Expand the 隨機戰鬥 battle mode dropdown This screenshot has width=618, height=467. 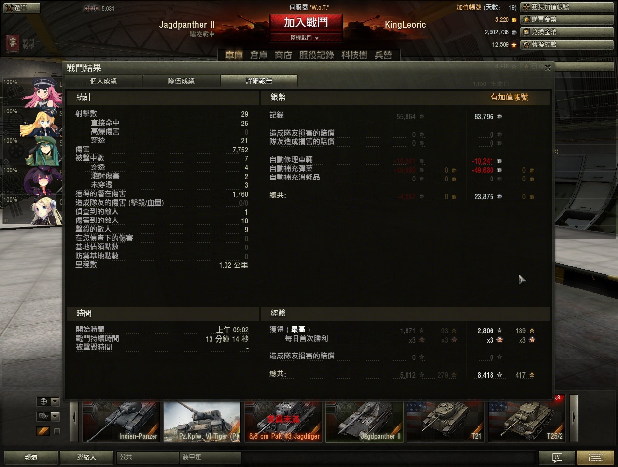[306, 38]
